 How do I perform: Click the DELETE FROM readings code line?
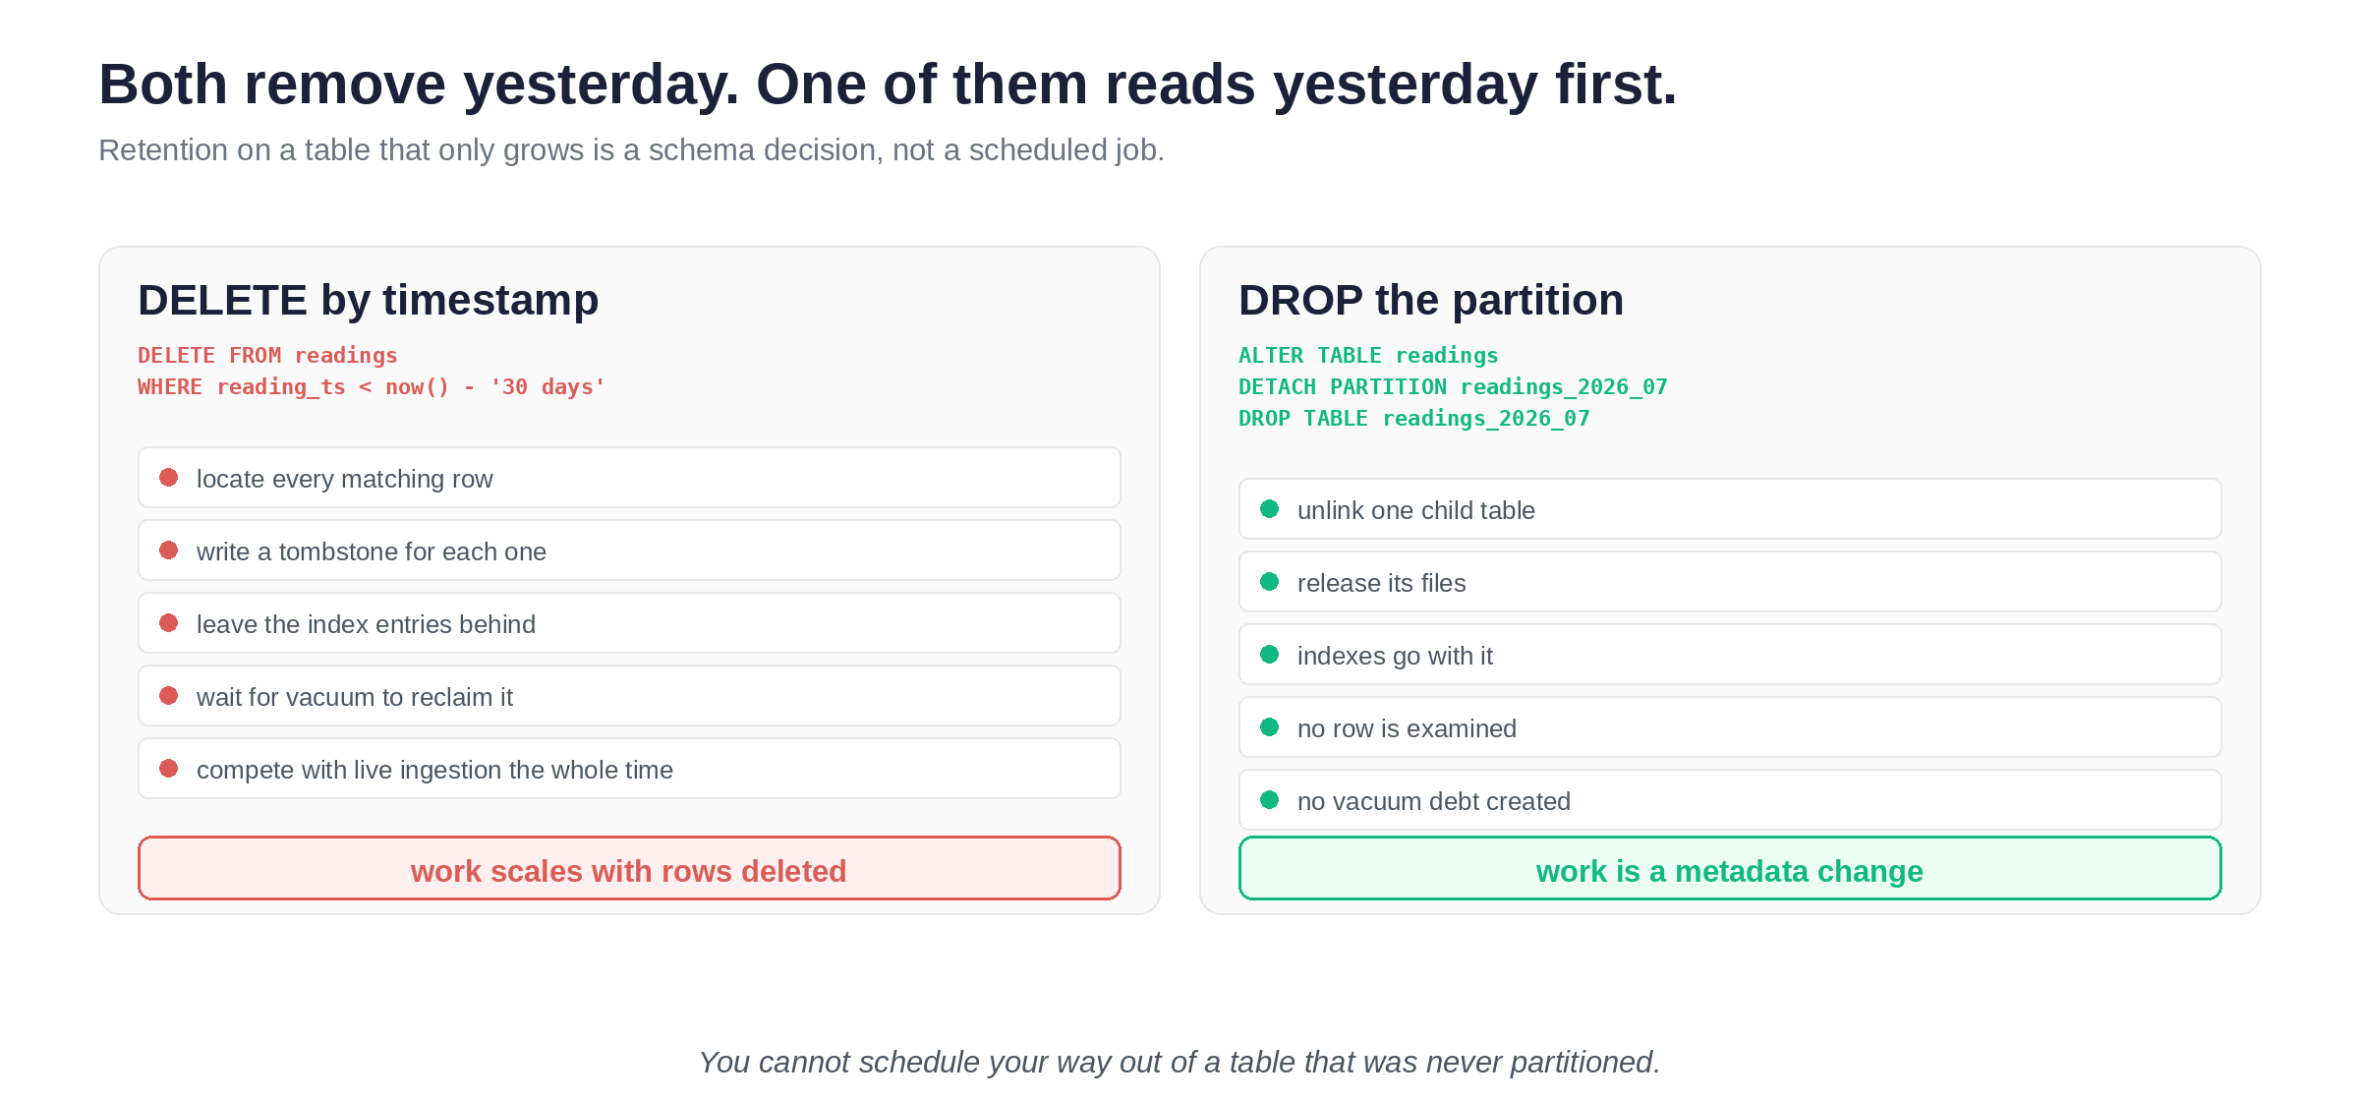tap(267, 355)
